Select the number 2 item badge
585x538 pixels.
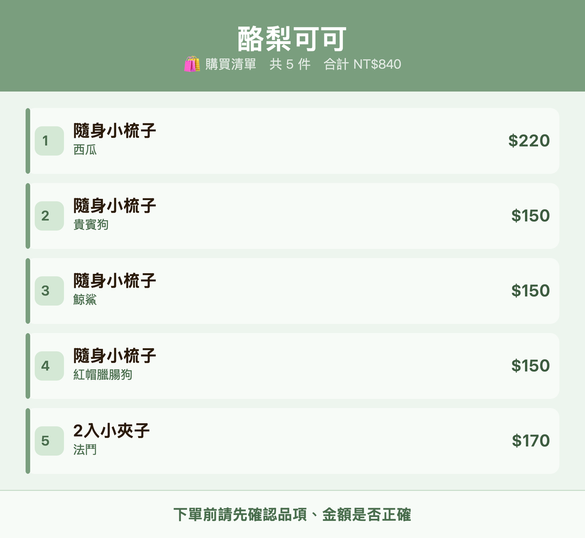click(x=49, y=216)
